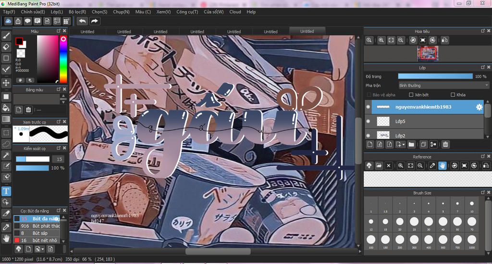Duplicate layer using the Layers panel icon
This screenshot has width=492, height=264.
point(423,144)
